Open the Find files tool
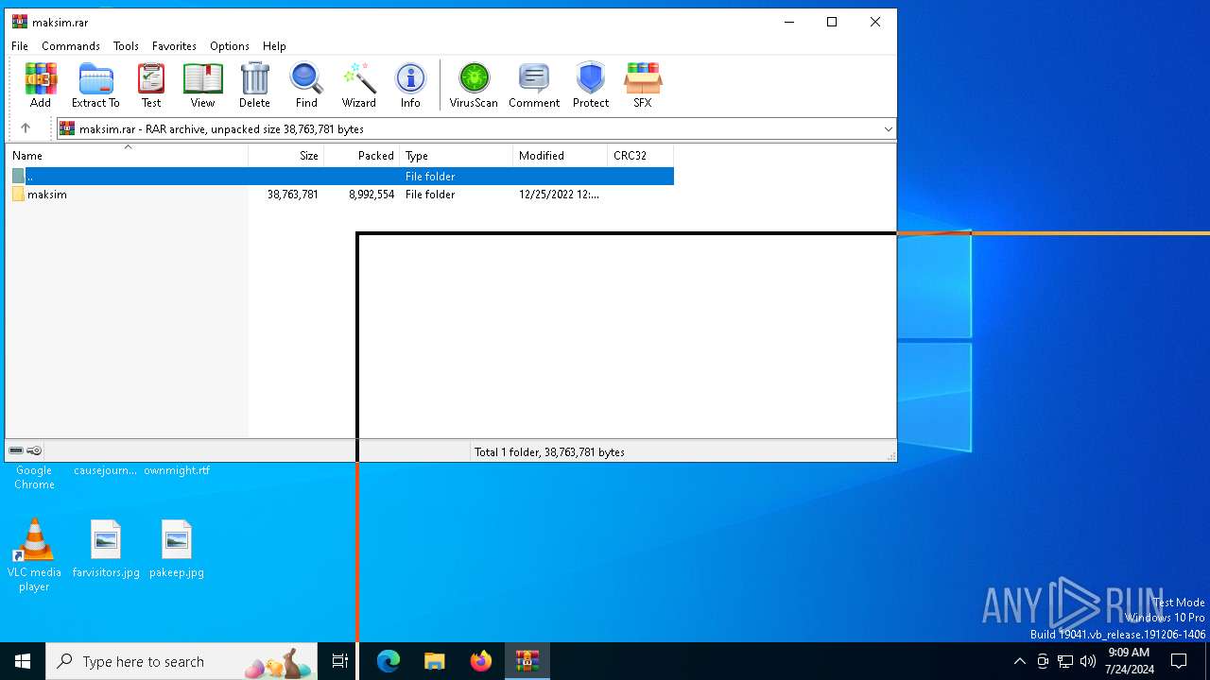 306,86
